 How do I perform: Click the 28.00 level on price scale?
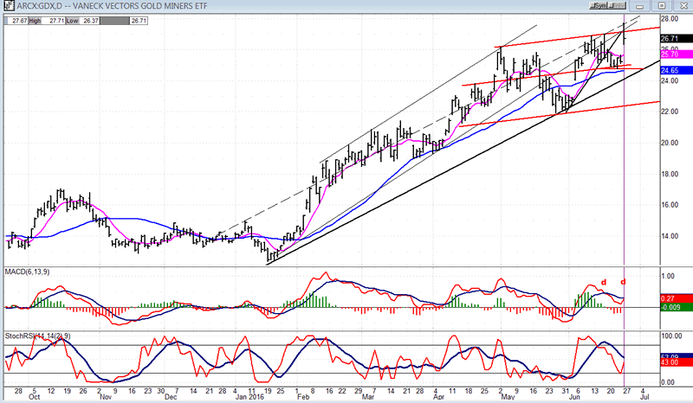coord(670,18)
